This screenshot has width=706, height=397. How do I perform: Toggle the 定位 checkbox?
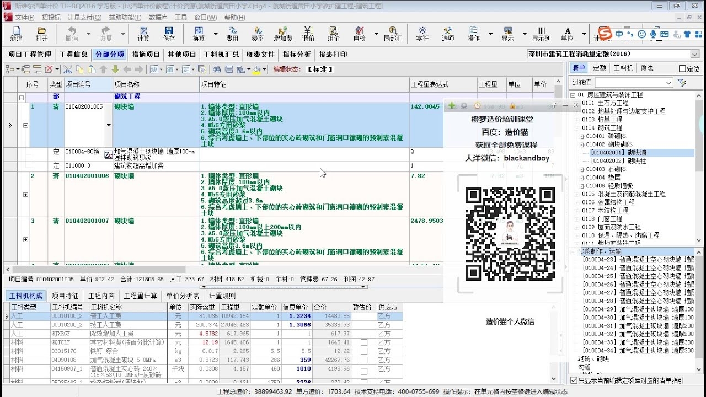[682, 69]
